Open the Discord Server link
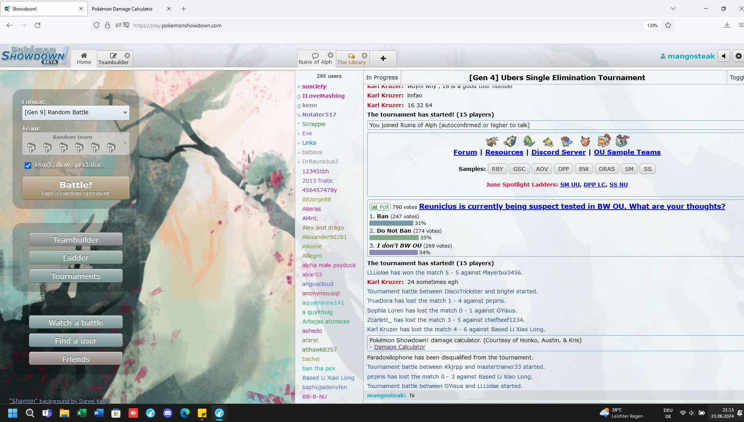Screen dimensions: 744x422 [558, 152]
